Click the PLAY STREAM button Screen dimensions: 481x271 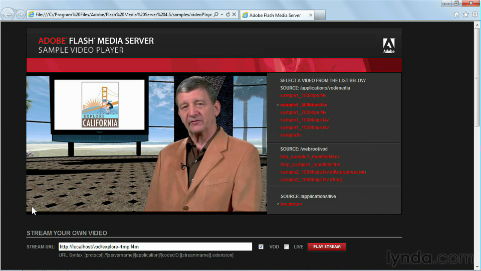327,247
